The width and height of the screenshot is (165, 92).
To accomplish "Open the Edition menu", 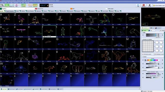I will tap(6, 3).
